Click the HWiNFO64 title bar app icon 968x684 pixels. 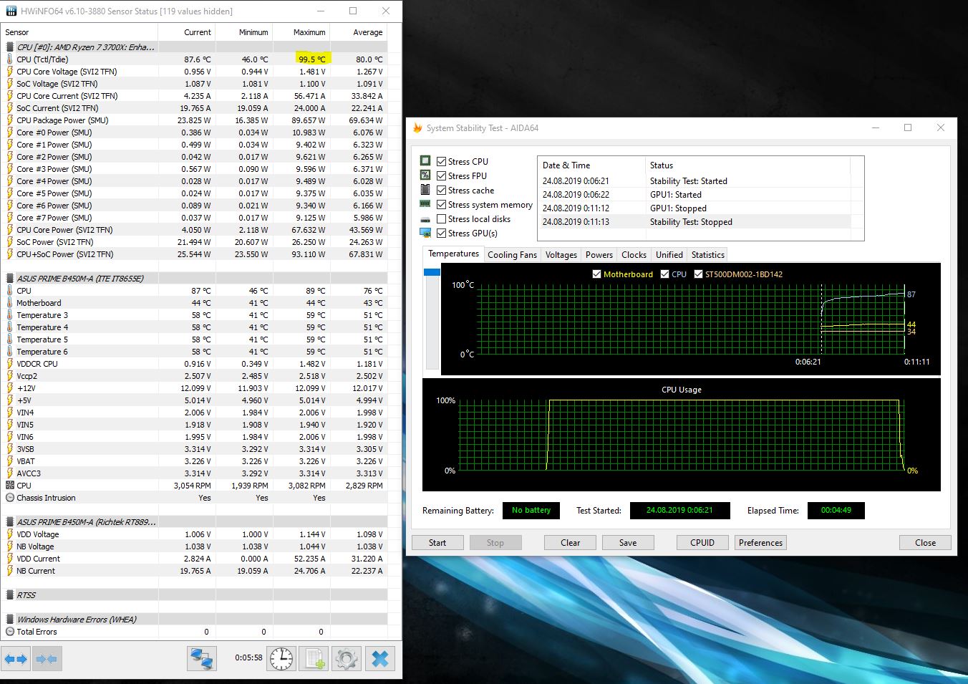click(x=11, y=11)
